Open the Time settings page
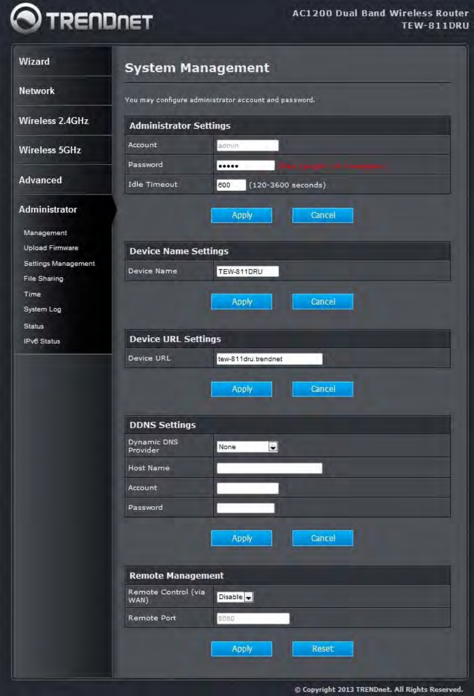The image size is (474, 696). [32, 294]
